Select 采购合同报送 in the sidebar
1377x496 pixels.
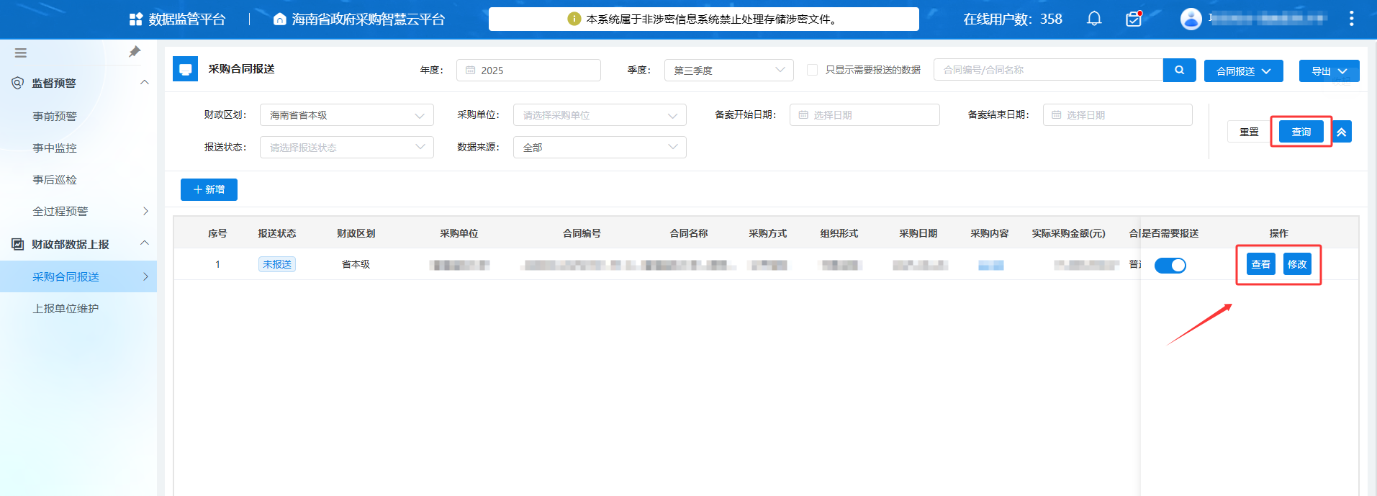click(x=66, y=276)
